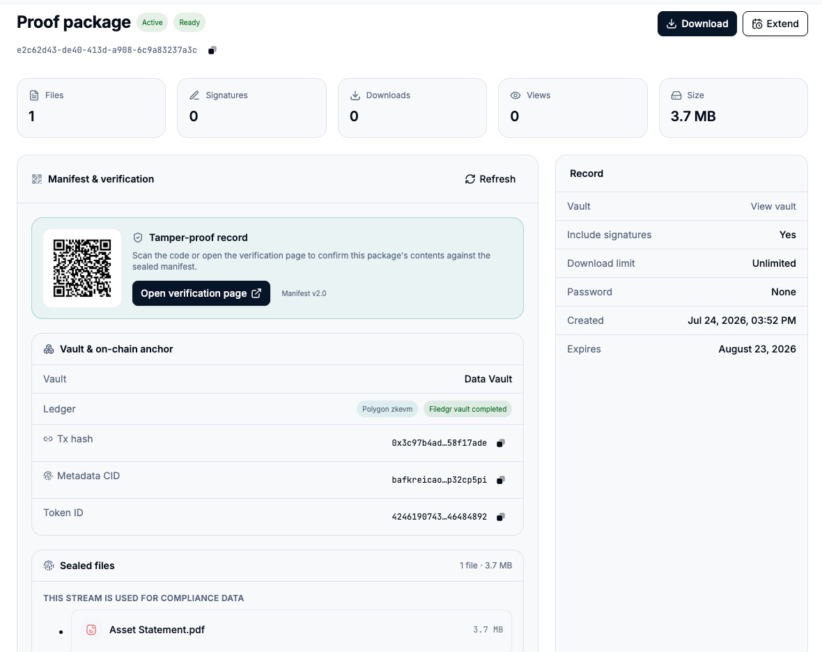Viewport: 822px width, 652px height.
Task: Click the Password None value
Action: 783,292
